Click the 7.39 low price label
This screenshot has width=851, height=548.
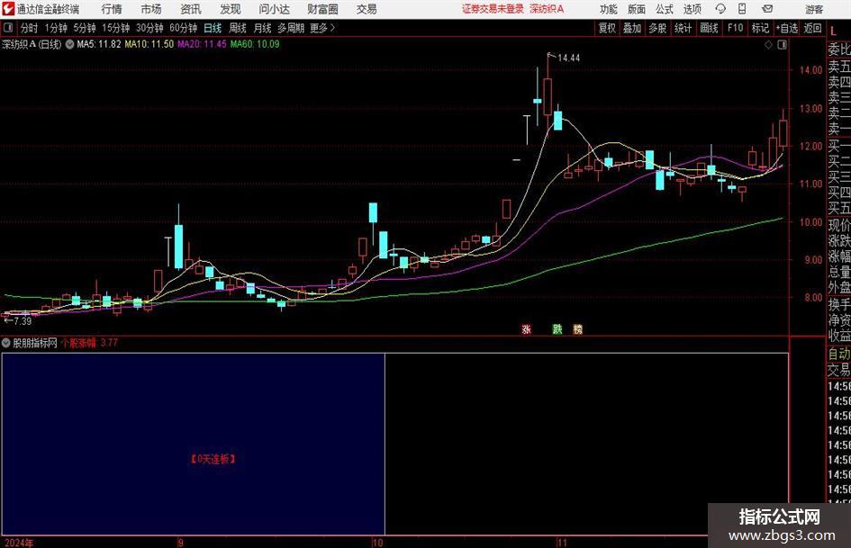pos(23,321)
